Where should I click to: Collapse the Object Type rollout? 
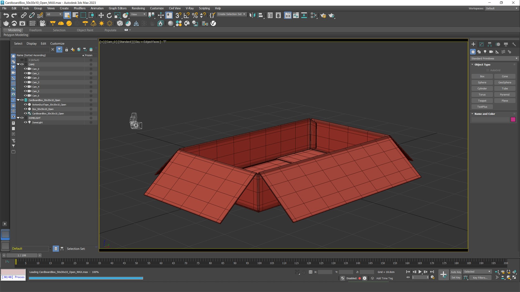click(472, 65)
